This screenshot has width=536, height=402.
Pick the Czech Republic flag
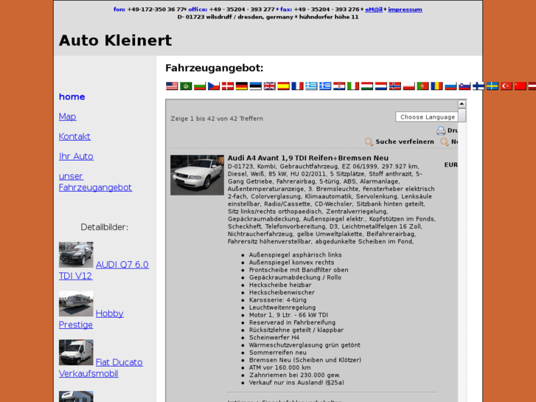click(x=214, y=86)
